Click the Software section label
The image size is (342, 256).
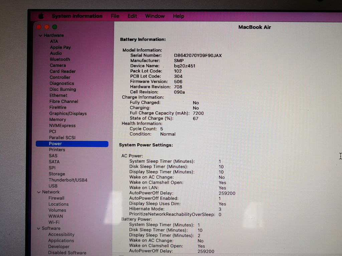point(51,228)
